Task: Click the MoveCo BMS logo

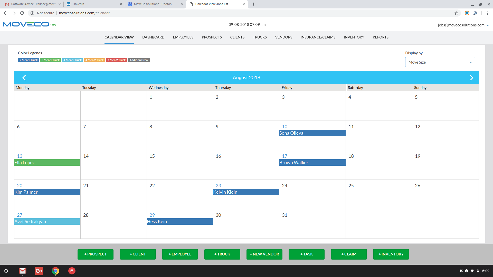Action: [x=29, y=24]
